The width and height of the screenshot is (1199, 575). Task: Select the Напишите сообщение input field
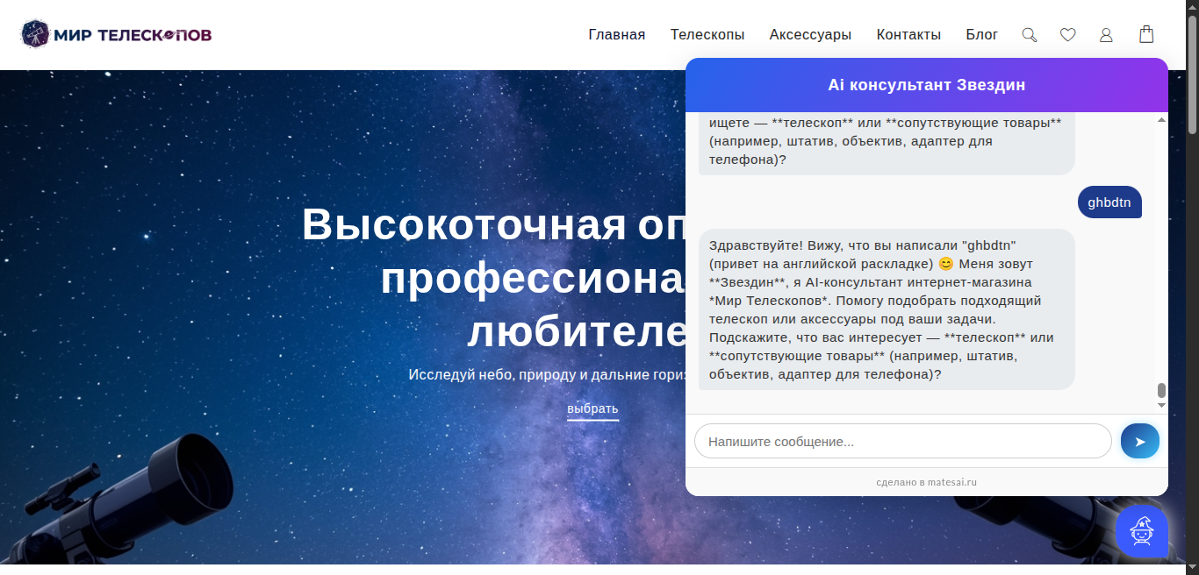click(x=902, y=441)
